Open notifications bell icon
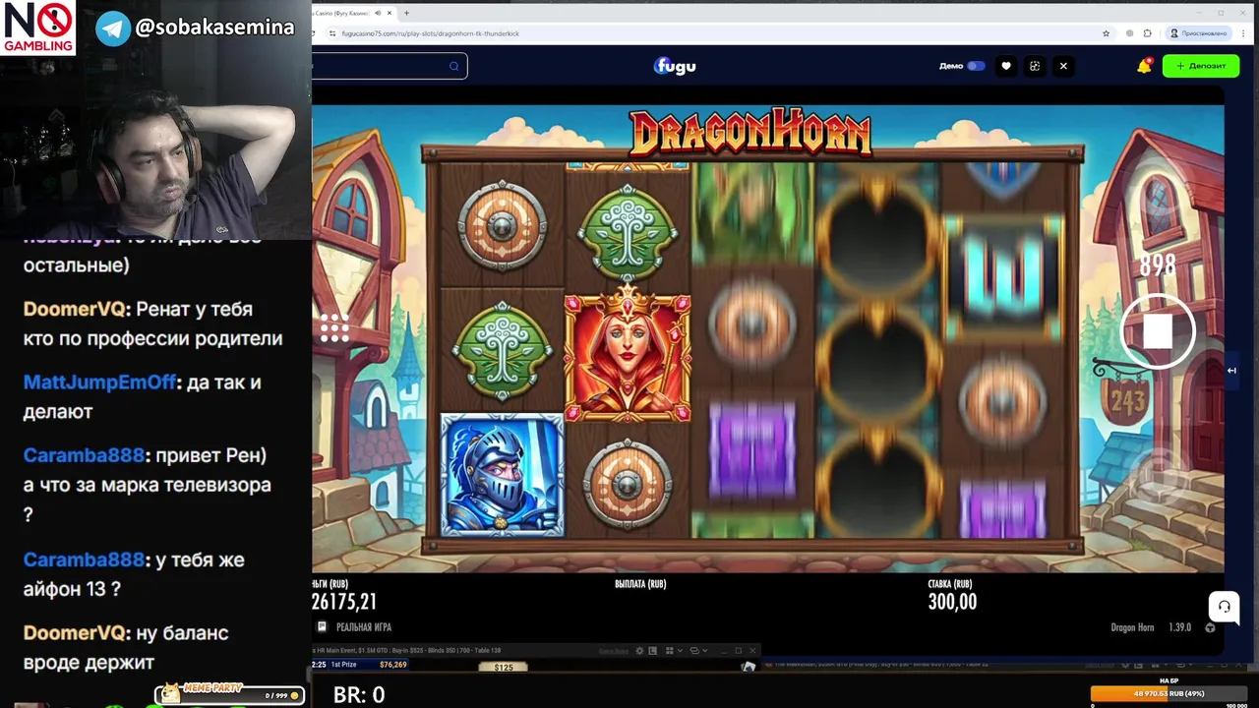 (x=1144, y=66)
